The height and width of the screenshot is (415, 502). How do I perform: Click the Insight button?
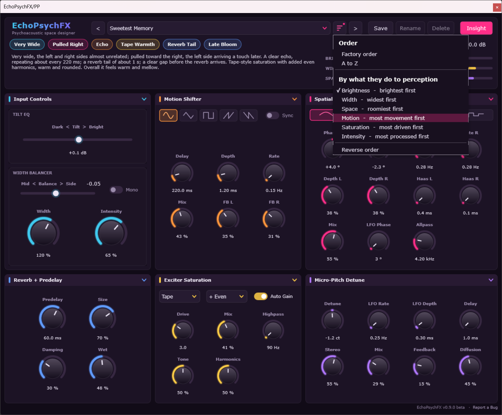point(476,28)
